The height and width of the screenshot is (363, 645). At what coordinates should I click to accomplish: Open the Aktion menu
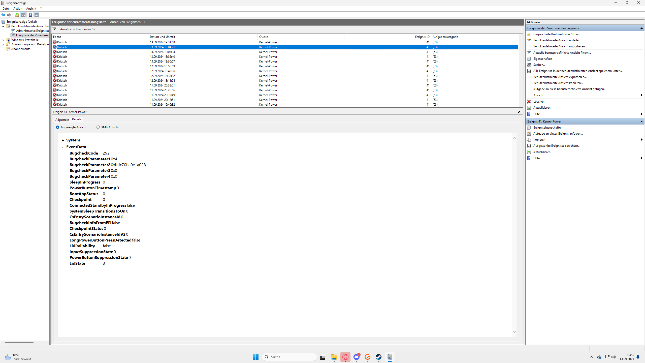[x=18, y=9]
